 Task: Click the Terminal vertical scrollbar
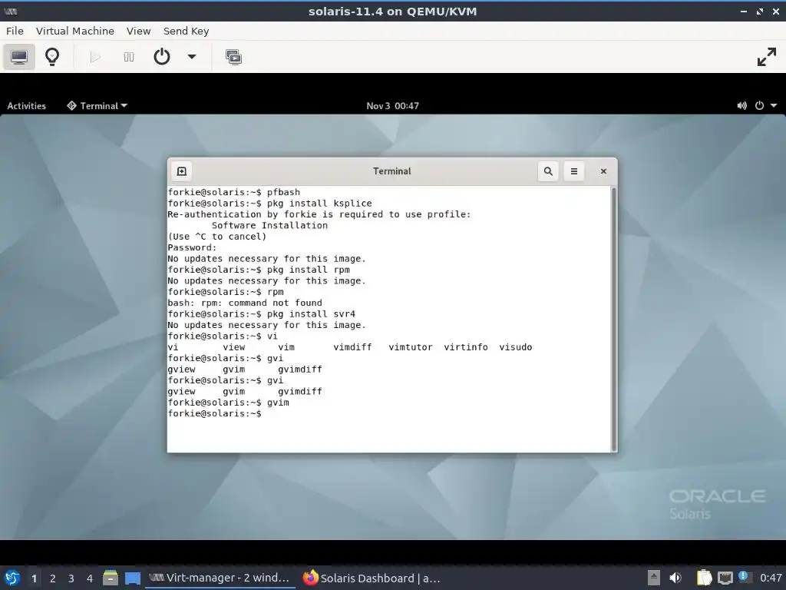click(613, 319)
